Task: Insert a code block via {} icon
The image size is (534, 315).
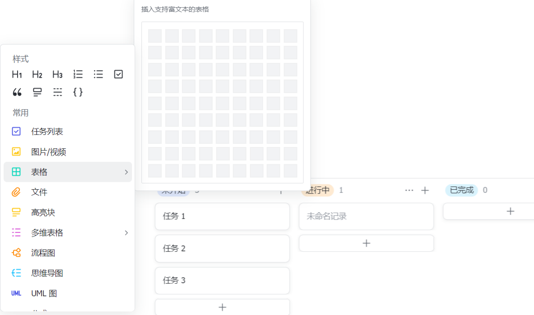Action: point(78,92)
